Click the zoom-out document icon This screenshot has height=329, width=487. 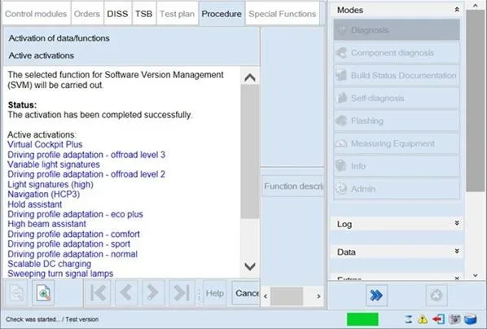coord(16,293)
